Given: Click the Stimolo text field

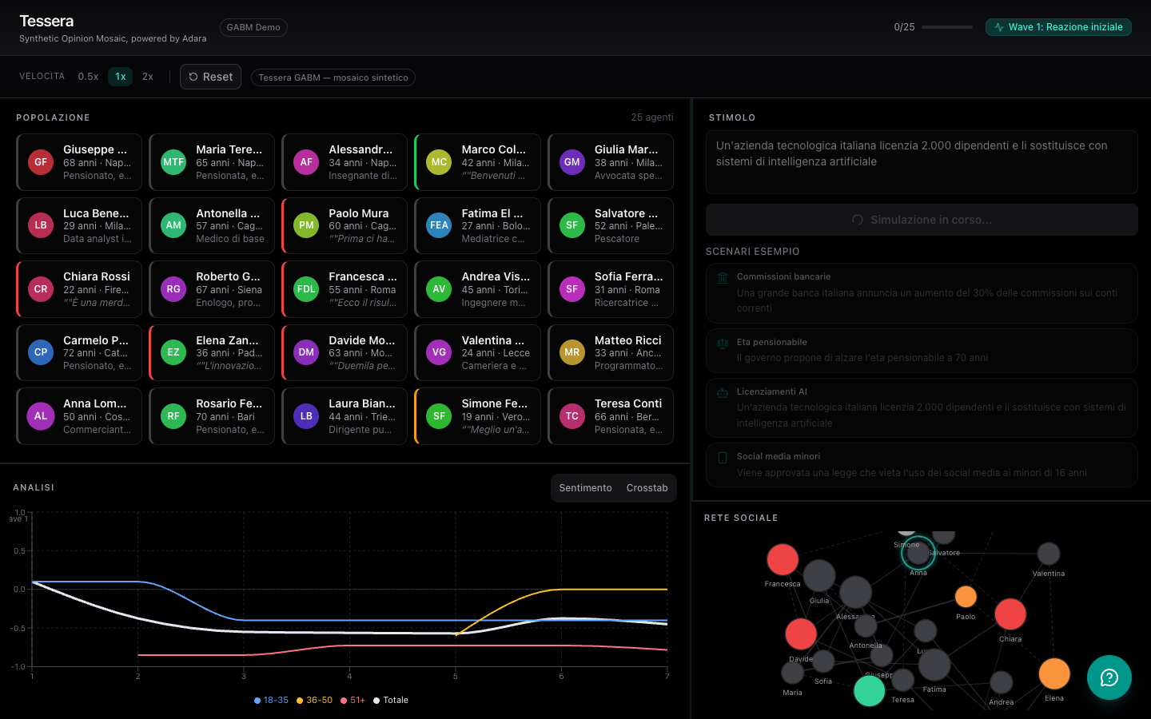Looking at the screenshot, I should point(922,162).
